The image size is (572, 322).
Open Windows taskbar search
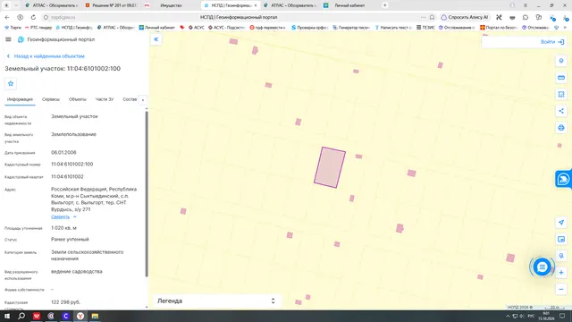click(21, 316)
